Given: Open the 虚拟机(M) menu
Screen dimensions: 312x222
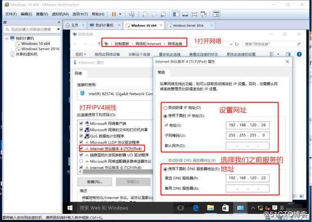Looking at the screenshot, I should tap(60, 14).
